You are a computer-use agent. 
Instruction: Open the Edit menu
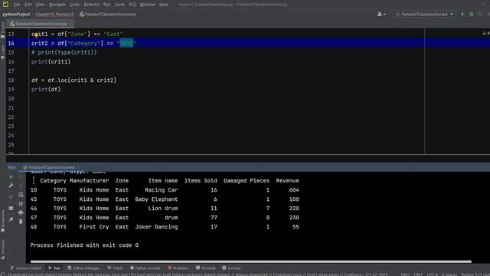28,5
